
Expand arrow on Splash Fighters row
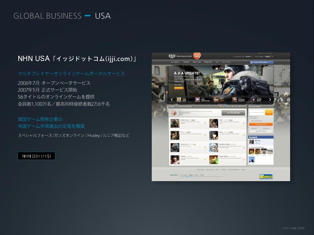pos(244,160)
